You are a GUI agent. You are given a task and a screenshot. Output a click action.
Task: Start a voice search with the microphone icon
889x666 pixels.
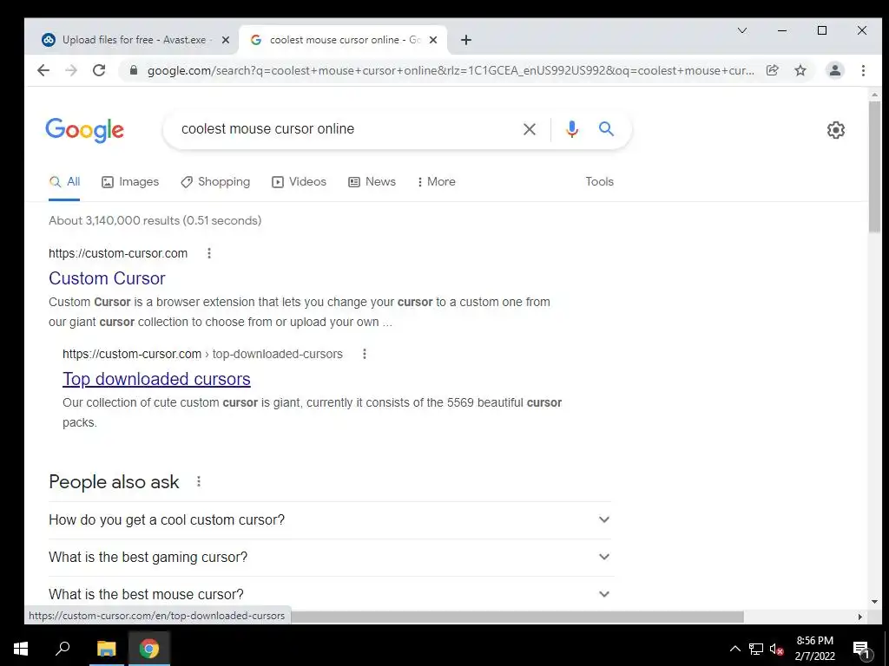572,129
